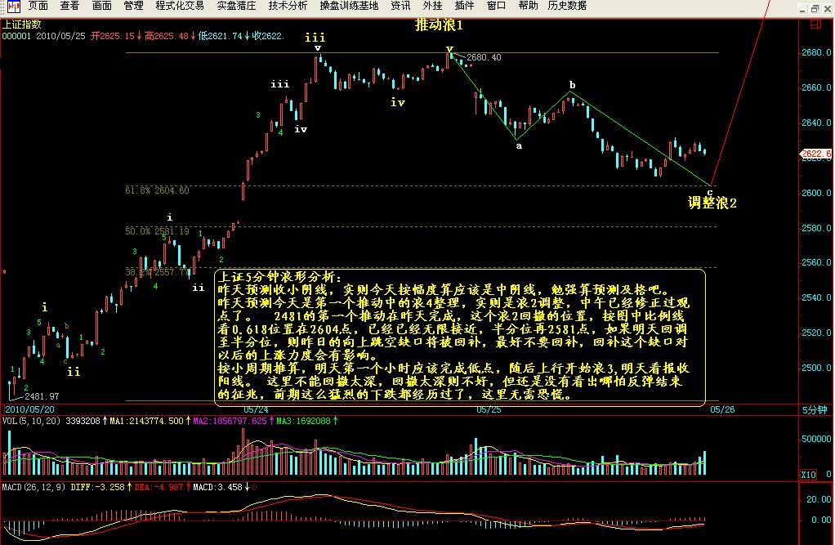
Task: Open the 帮助 menu
Action: pos(529,6)
